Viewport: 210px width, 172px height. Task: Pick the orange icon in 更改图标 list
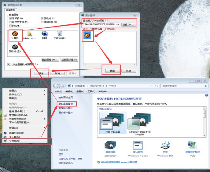[x=87, y=35]
